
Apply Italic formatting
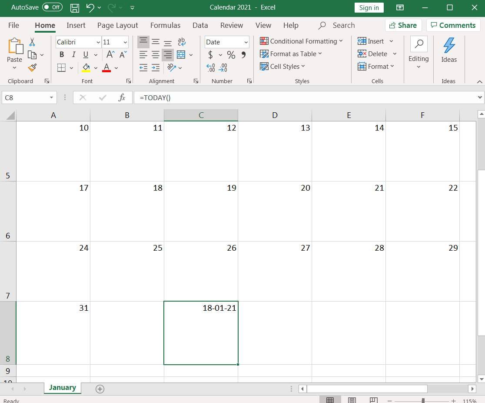coord(73,55)
